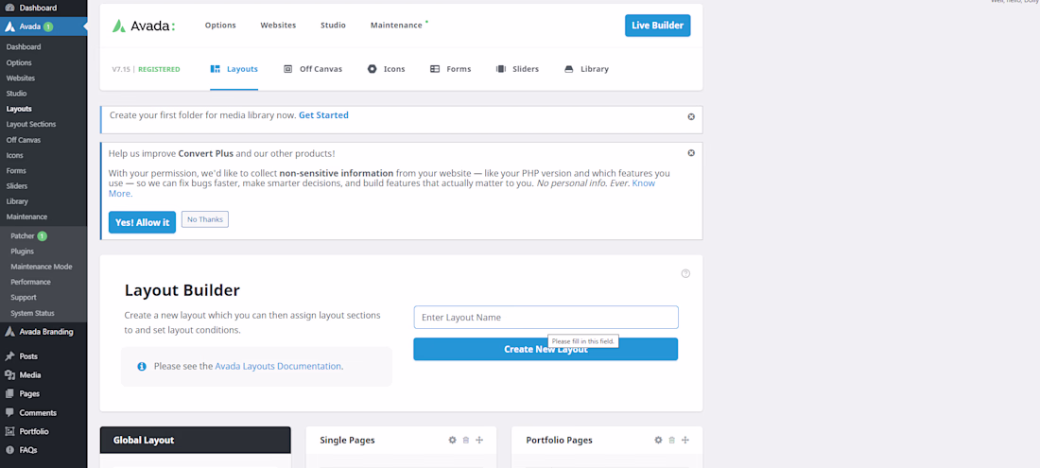Click the Comments sidebar icon
This screenshot has width=1040, height=468.
click(10, 412)
